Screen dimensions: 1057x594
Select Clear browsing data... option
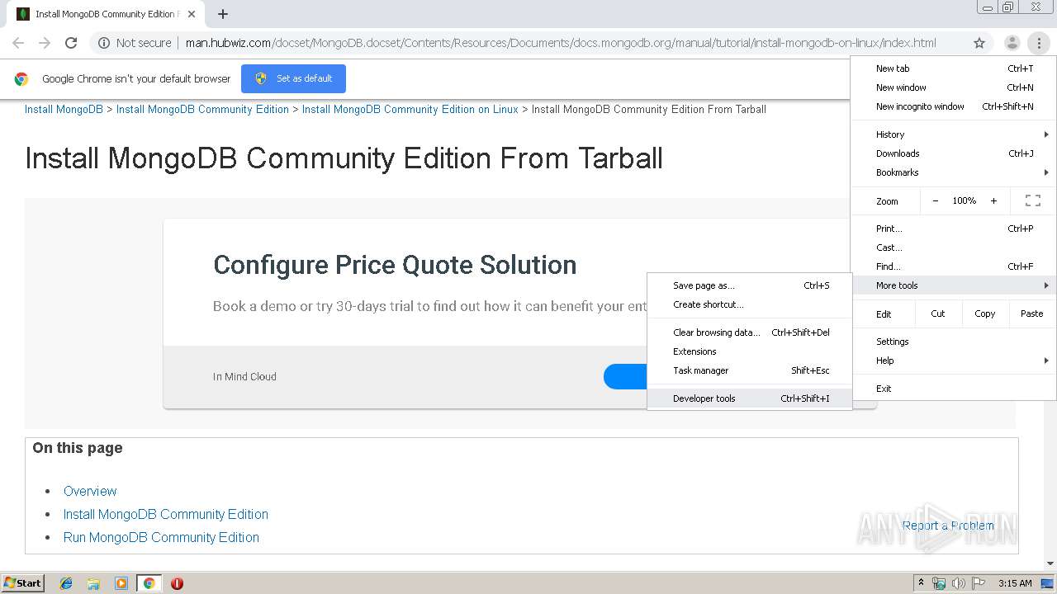click(750, 332)
